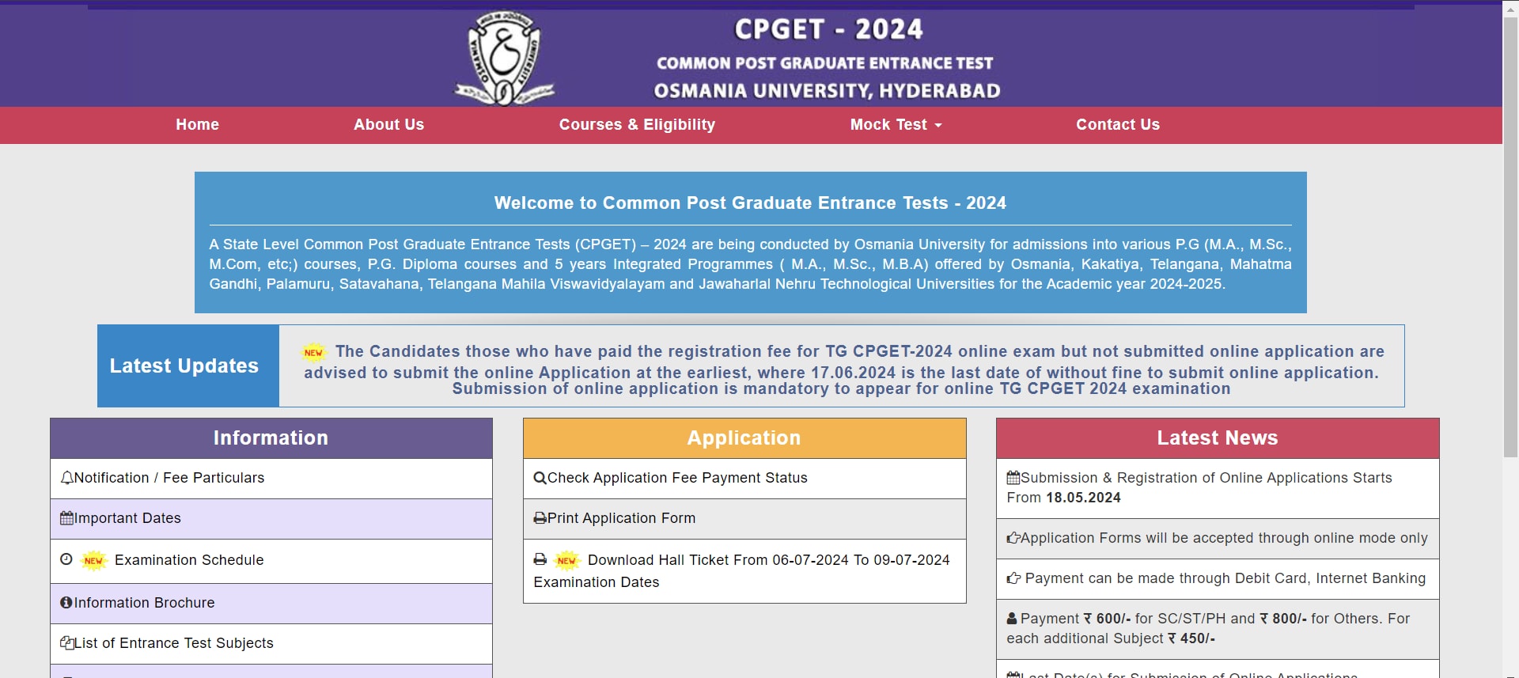This screenshot has height=678, width=1519.
Task: Click the hand icon beside Application Forms news item
Action: [x=1013, y=538]
